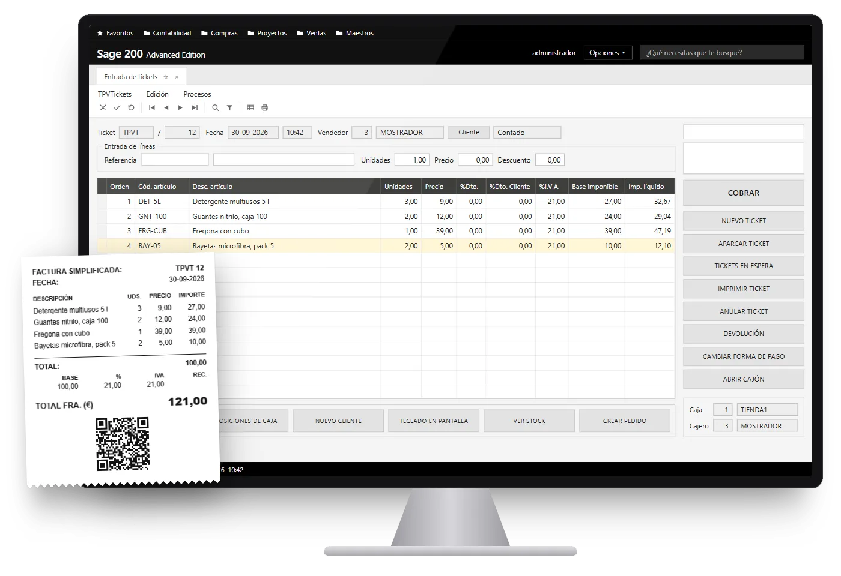This screenshot has height=576, width=841.
Task: Click the undo/refresh toolbar icon
Action: pos(131,108)
